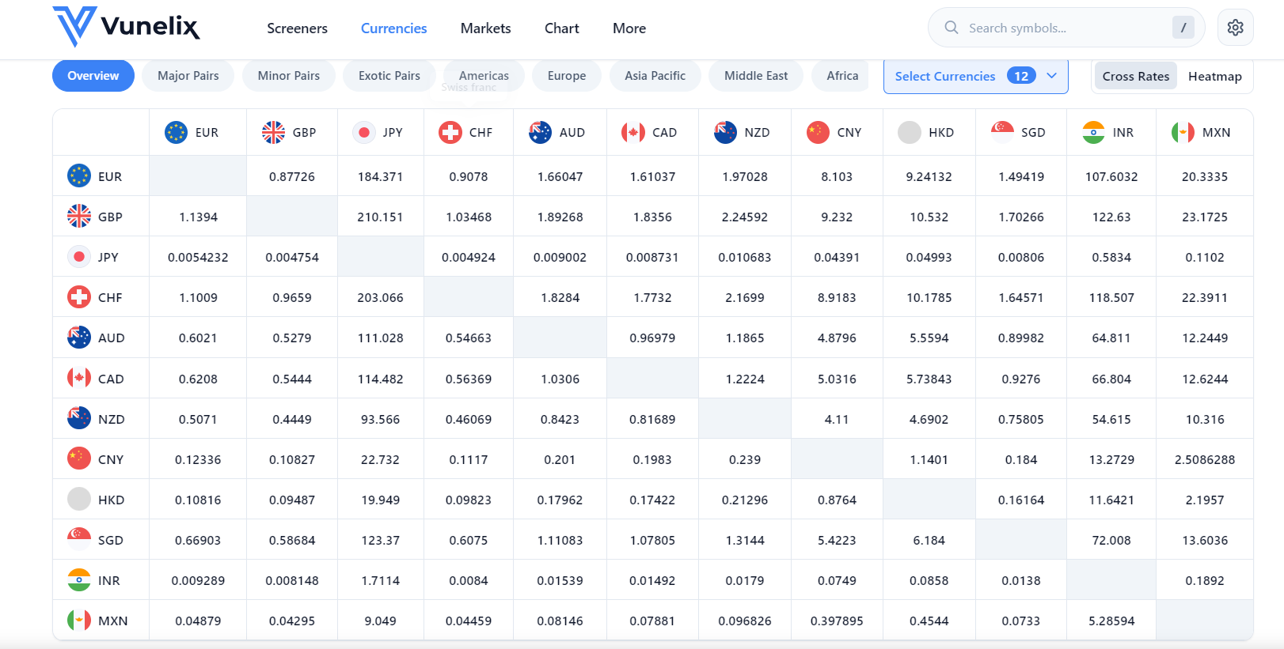Filter by Asia Pacific region
Viewport: 1284px width, 649px height.
(x=655, y=76)
